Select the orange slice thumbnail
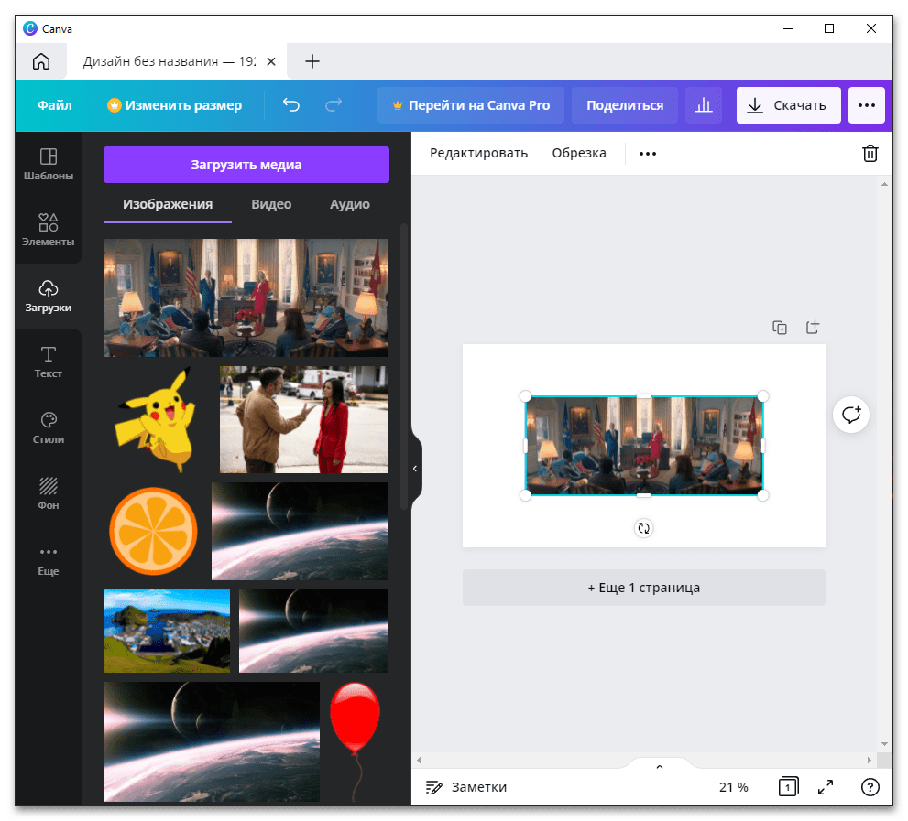Screen dimensions: 908x821 tap(153, 531)
